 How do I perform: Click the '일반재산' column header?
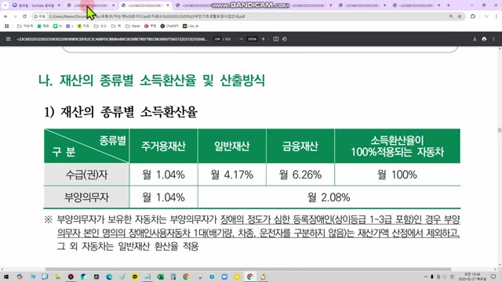click(232, 146)
